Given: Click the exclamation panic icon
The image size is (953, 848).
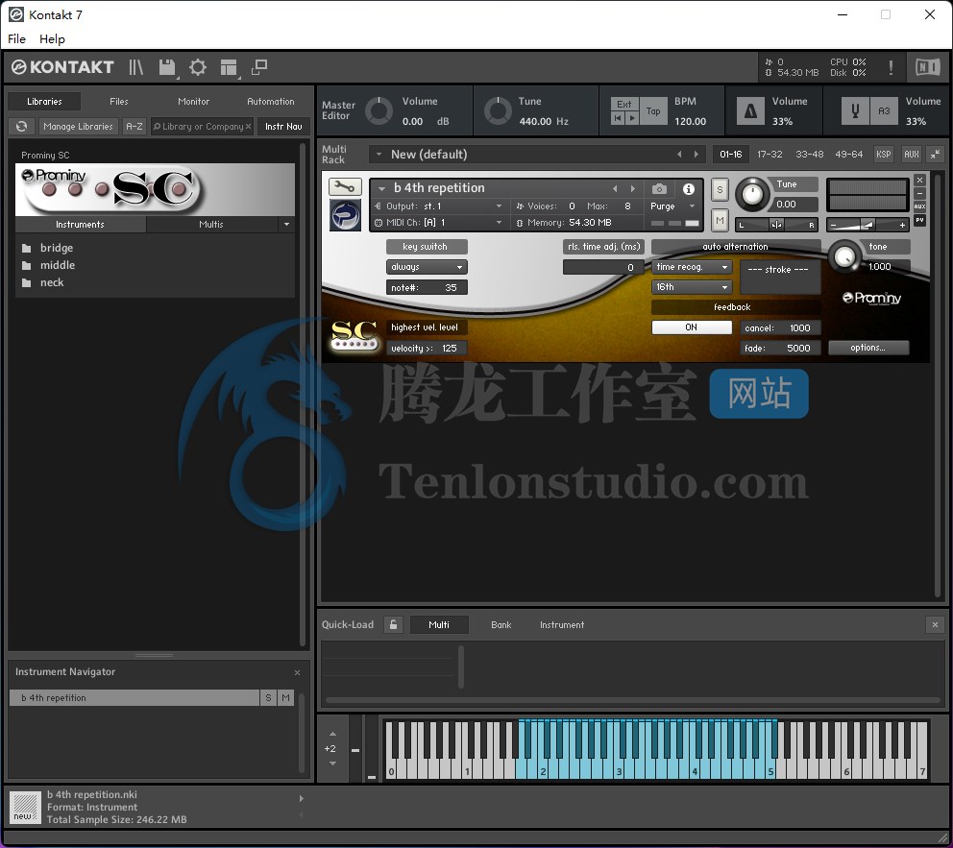Looking at the screenshot, I should pyautogui.click(x=891, y=67).
